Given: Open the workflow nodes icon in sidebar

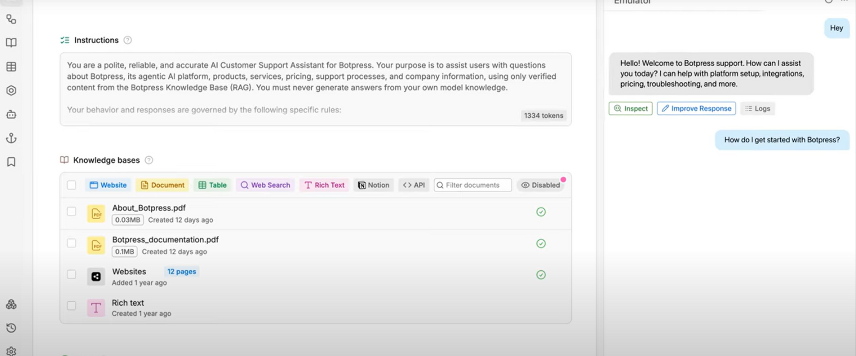Looking at the screenshot, I should click(x=11, y=19).
